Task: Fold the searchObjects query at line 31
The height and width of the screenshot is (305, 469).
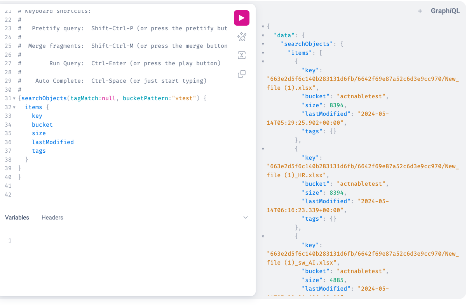Action: [x=14, y=99]
